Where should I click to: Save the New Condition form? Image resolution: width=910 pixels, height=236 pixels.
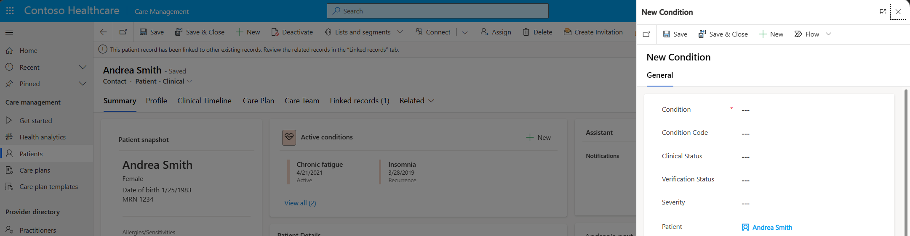675,34
